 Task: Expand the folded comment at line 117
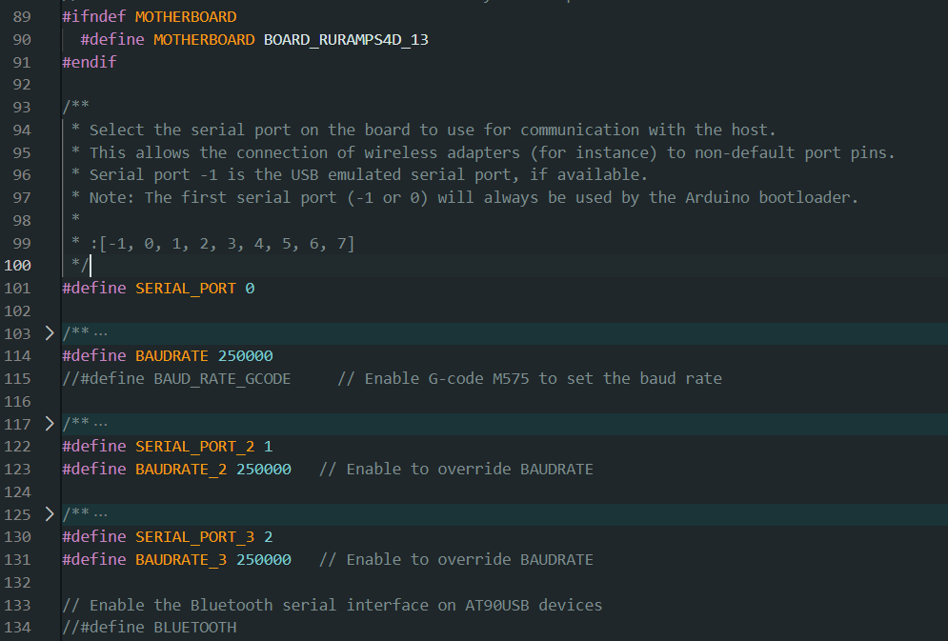50,423
